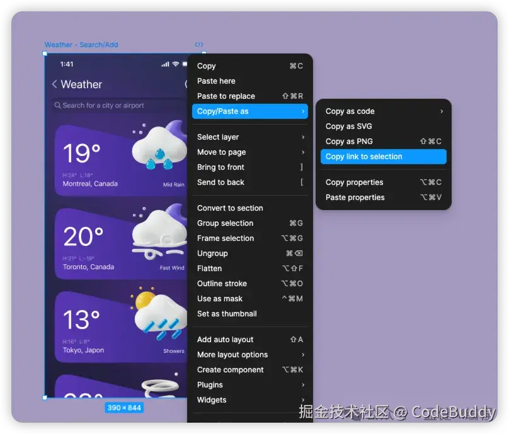Viewport: 509px width, 434px height.
Task: Click the search magnifier icon
Action: point(57,105)
